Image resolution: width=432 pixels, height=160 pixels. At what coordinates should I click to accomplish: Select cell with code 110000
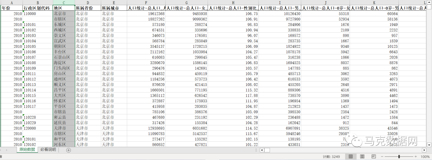pyautogui.click(x=38, y=14)
